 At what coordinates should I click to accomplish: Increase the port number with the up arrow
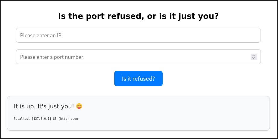point(254,56)
